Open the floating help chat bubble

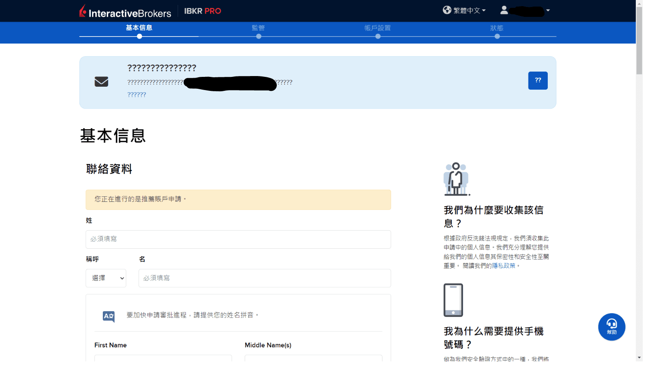tap(612, 327)
